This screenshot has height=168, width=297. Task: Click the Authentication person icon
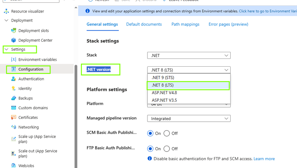14,79
